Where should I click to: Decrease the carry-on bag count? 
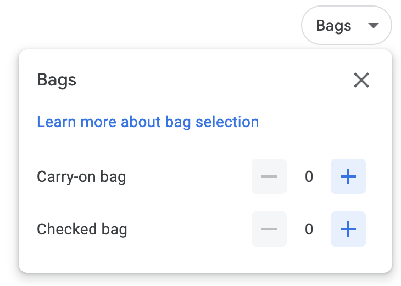tap(269, 176)
